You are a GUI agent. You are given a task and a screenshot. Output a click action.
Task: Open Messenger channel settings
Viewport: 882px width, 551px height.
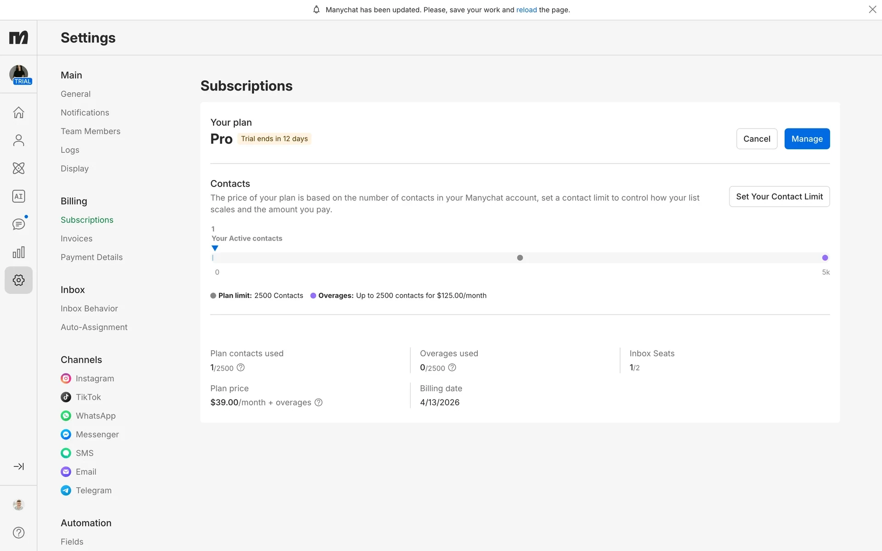90,434
